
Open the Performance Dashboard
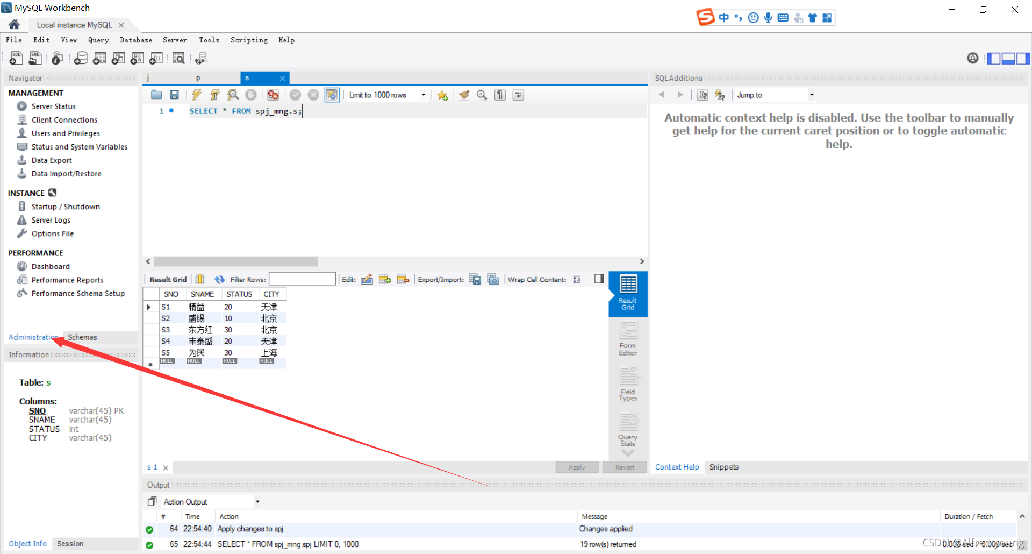tap(51, 267)
